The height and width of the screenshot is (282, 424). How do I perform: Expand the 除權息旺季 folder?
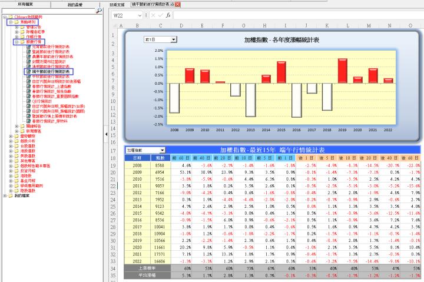click(16, 32)
